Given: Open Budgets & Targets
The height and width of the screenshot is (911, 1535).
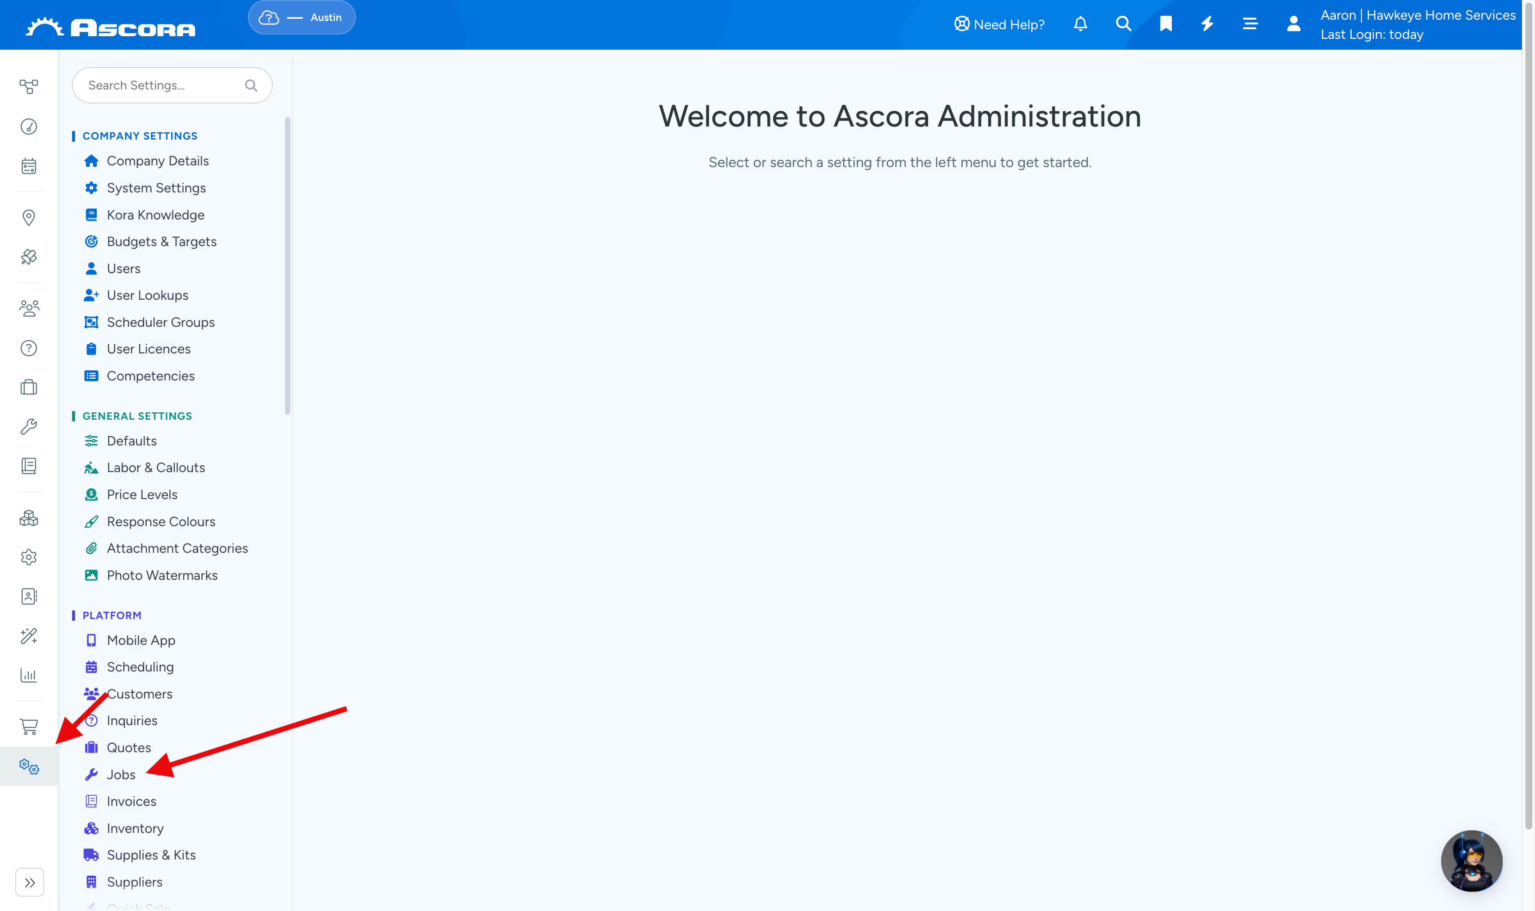Looking at the screenshot, I should 162,241.
